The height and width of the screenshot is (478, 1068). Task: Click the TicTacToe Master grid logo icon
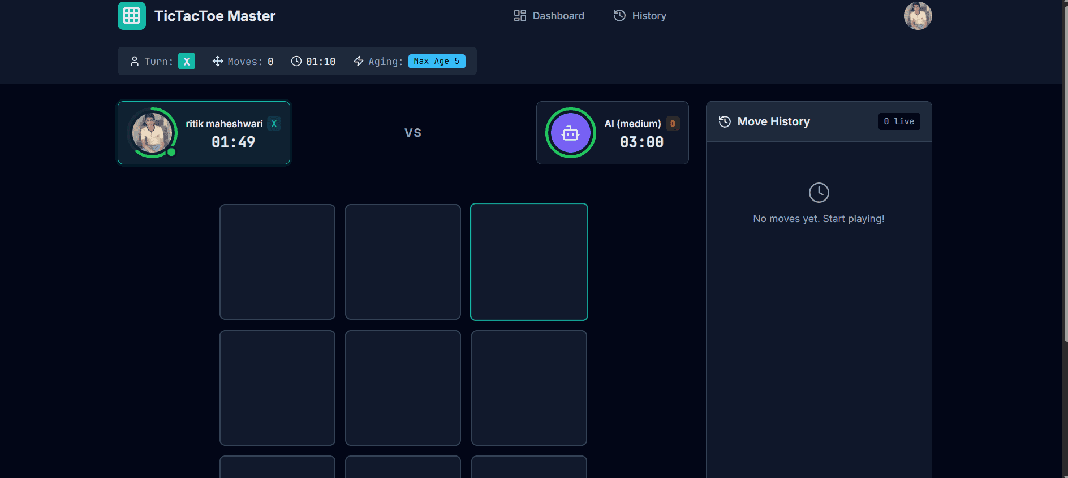(131, 16)
